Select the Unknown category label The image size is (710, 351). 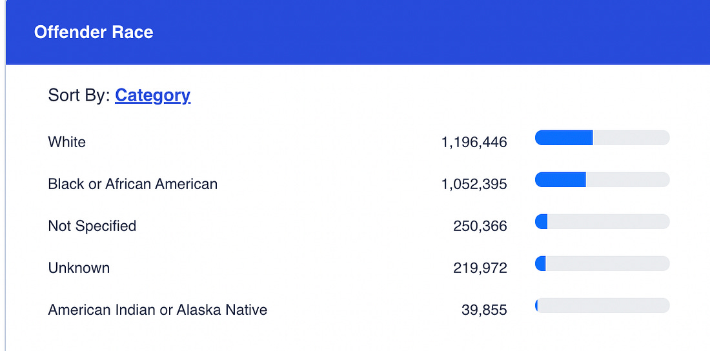click(79, 268)
